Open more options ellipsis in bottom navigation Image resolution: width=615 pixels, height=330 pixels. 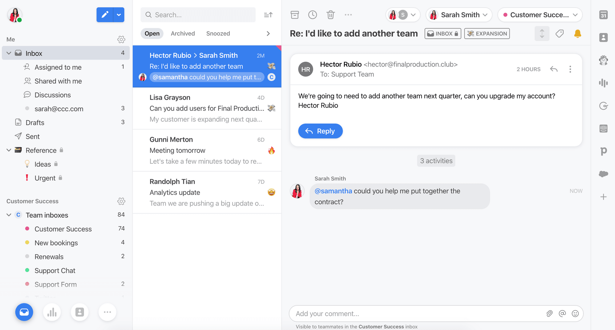107,312
